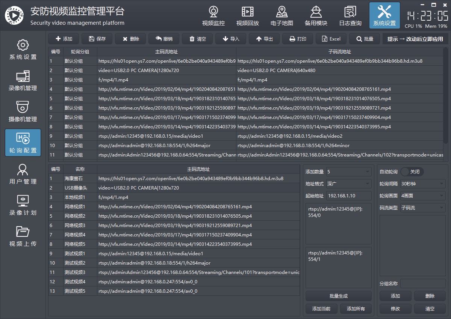Expand the 地址格式 address format dropdown
This screenshot has width=451, height=319.
[348, 184]
